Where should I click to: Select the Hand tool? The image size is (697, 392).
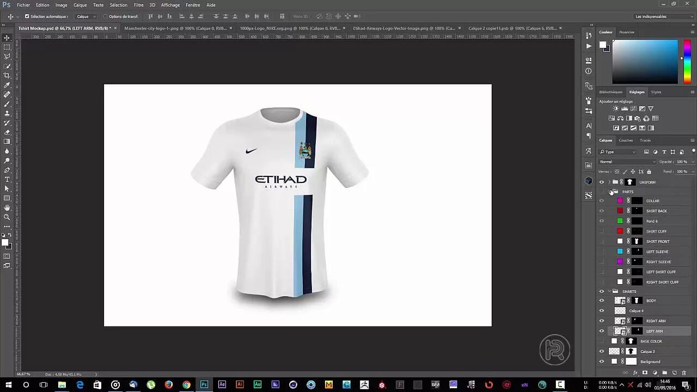coord(7,207)
